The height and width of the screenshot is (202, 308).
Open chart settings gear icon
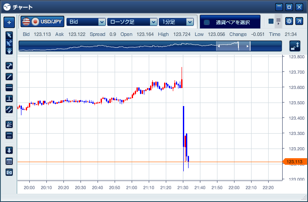[x=289, y=21]
